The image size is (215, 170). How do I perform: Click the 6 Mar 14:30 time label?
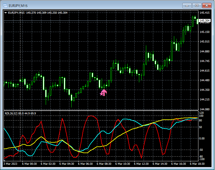(x=160, y=164)
